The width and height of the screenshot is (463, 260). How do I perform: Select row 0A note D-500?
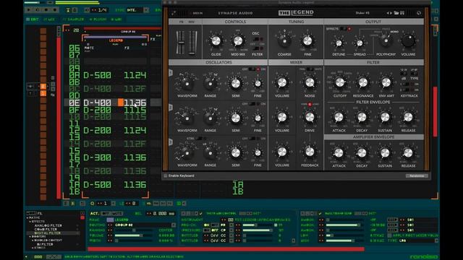(x=97, y=75)
